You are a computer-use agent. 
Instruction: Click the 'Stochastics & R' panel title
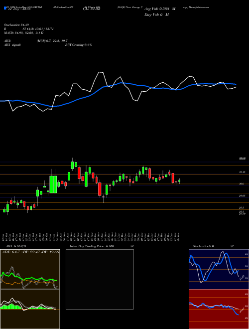(x=203, y=246)
